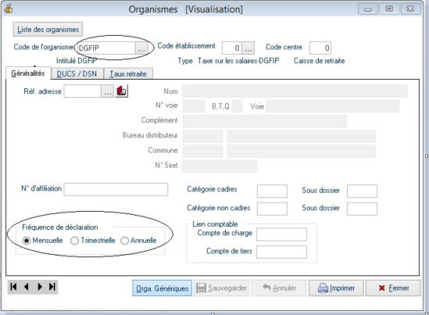429x315 pixels.
Task: Click the Orga. Génériques button
Action: click(x=163, y=288)
